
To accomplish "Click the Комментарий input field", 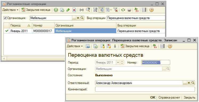I will click(x=145, y=89).
